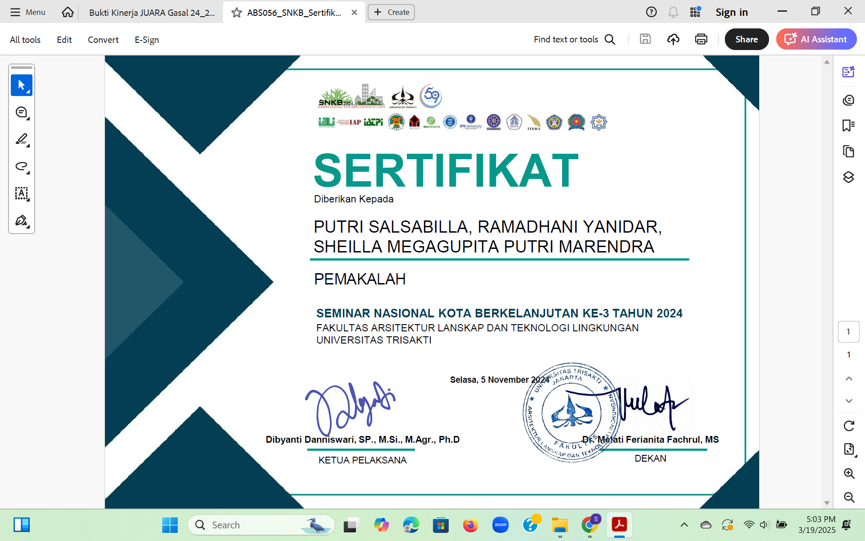The image size is (865, 541).
Task: Click the Create button
Action: coord(391,12)
